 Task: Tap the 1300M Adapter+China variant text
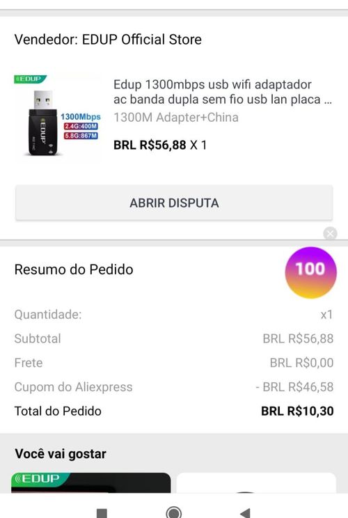point(176,117)
